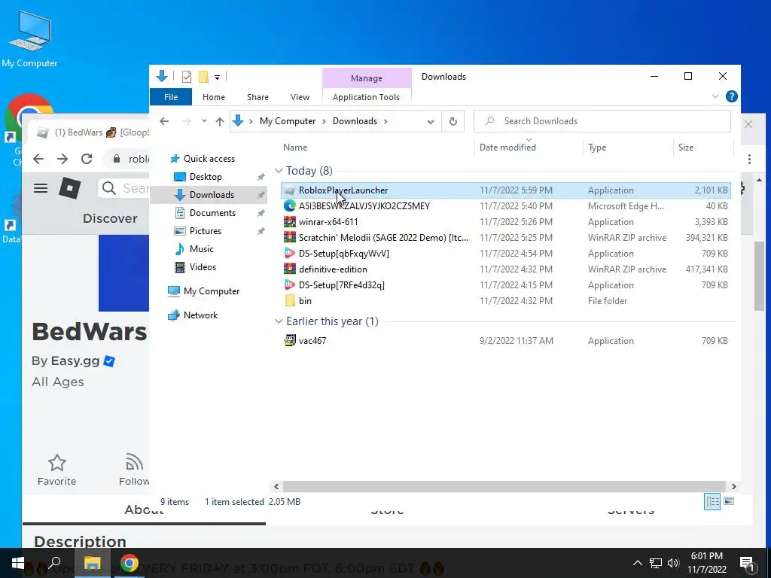Refresh the Downloads folder
This screenshot has width=771, height=578.
point(453,121)
